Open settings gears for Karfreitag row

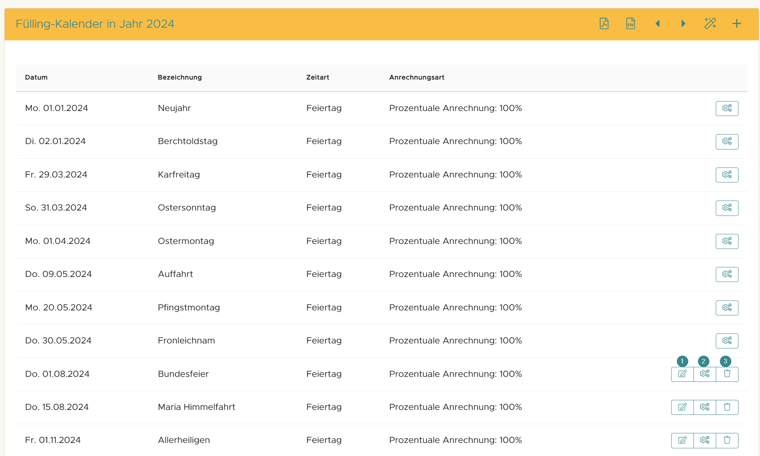(727, 175)
